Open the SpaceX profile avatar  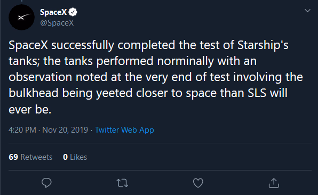pos(21,18)
